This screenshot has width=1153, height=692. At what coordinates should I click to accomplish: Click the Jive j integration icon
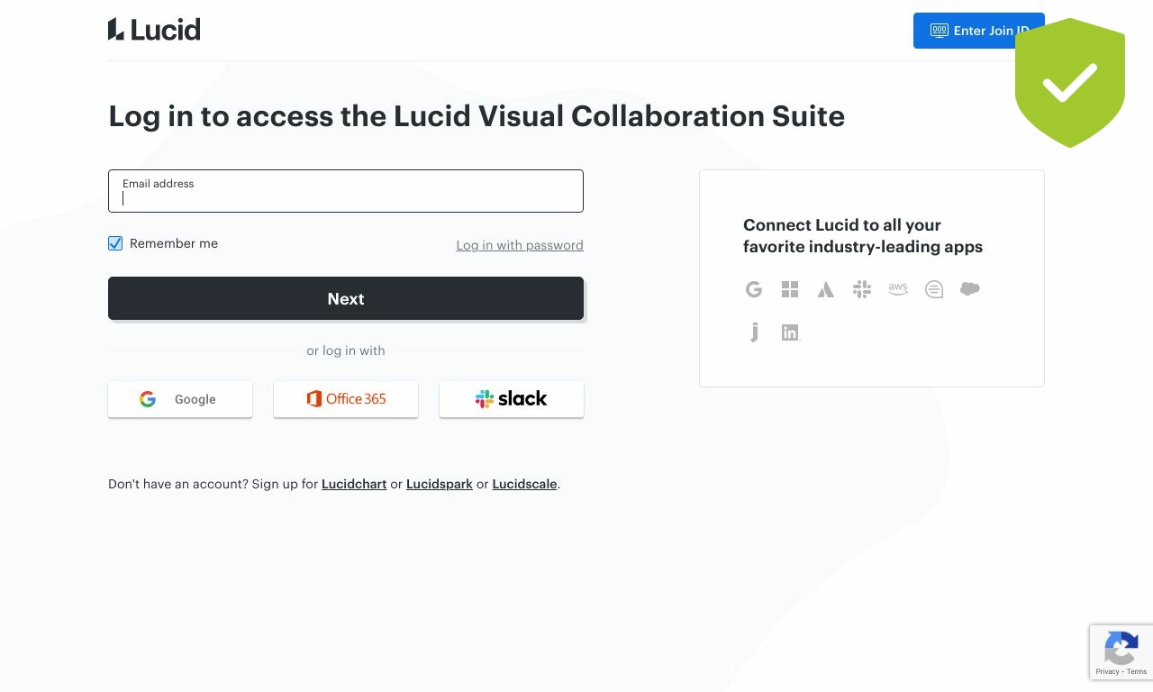[754, 332]
